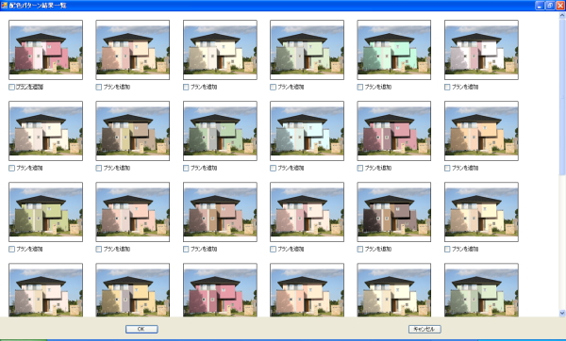Choose the orange peach house, row two last

pyautogui.click(x=481, y=131)
